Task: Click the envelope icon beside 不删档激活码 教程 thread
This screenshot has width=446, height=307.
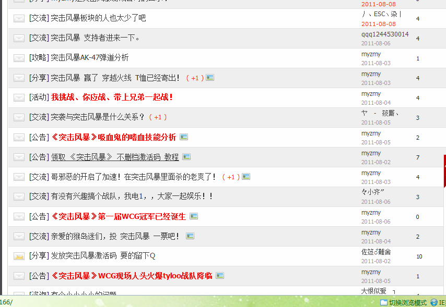Action: tap(19, 157)
